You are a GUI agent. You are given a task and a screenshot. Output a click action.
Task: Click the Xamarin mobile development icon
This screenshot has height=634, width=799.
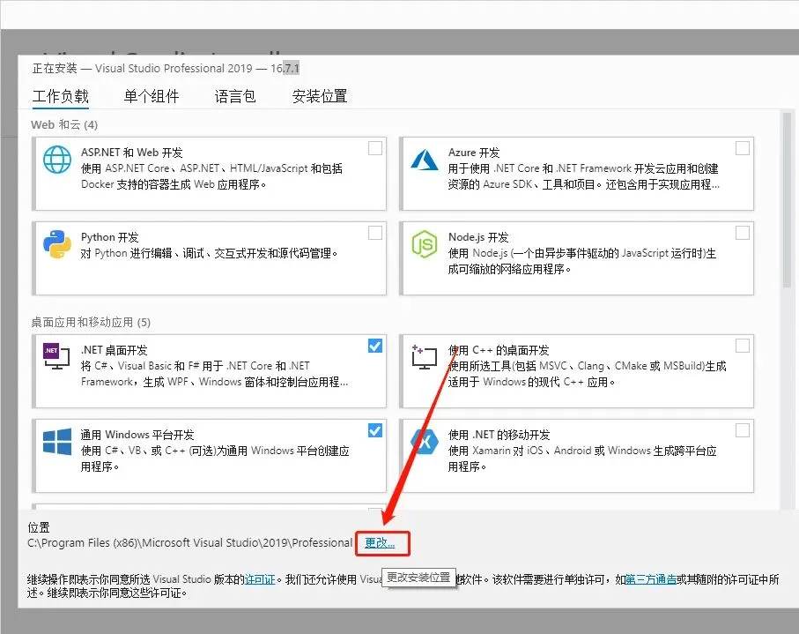[425, 442]
